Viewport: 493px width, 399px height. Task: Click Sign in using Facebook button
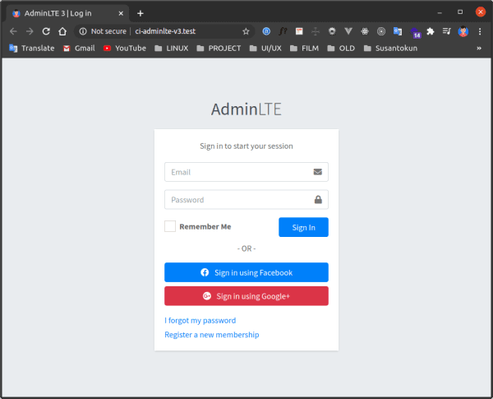[x=246, y=272]
